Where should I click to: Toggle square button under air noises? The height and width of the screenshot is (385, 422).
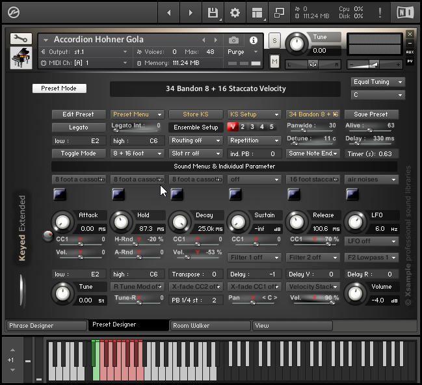(352, 194)
